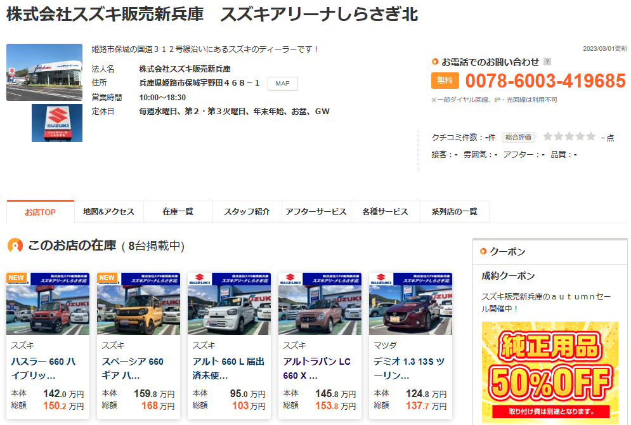Click the 雰囲気 rating score text

click(481, 155)
